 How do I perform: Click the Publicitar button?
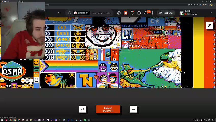(x=166, y=13)
